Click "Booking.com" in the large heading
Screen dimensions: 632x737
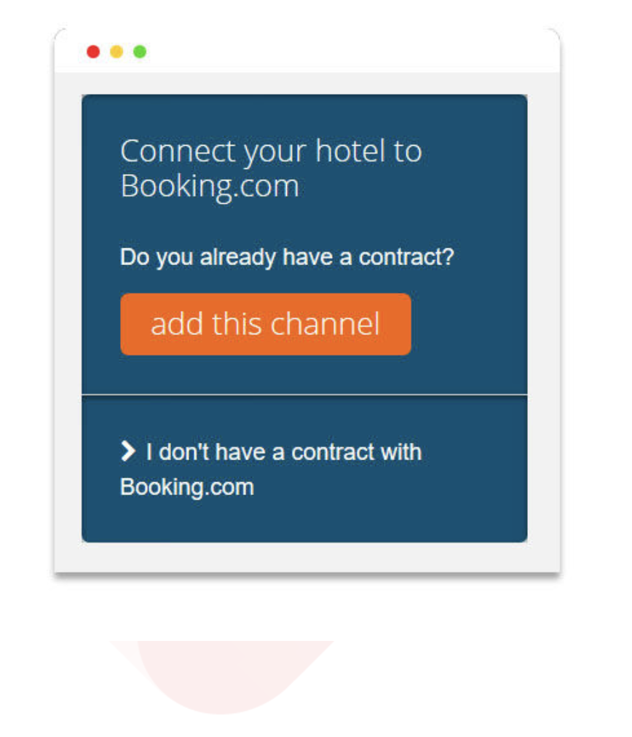[x=210, y=186]
